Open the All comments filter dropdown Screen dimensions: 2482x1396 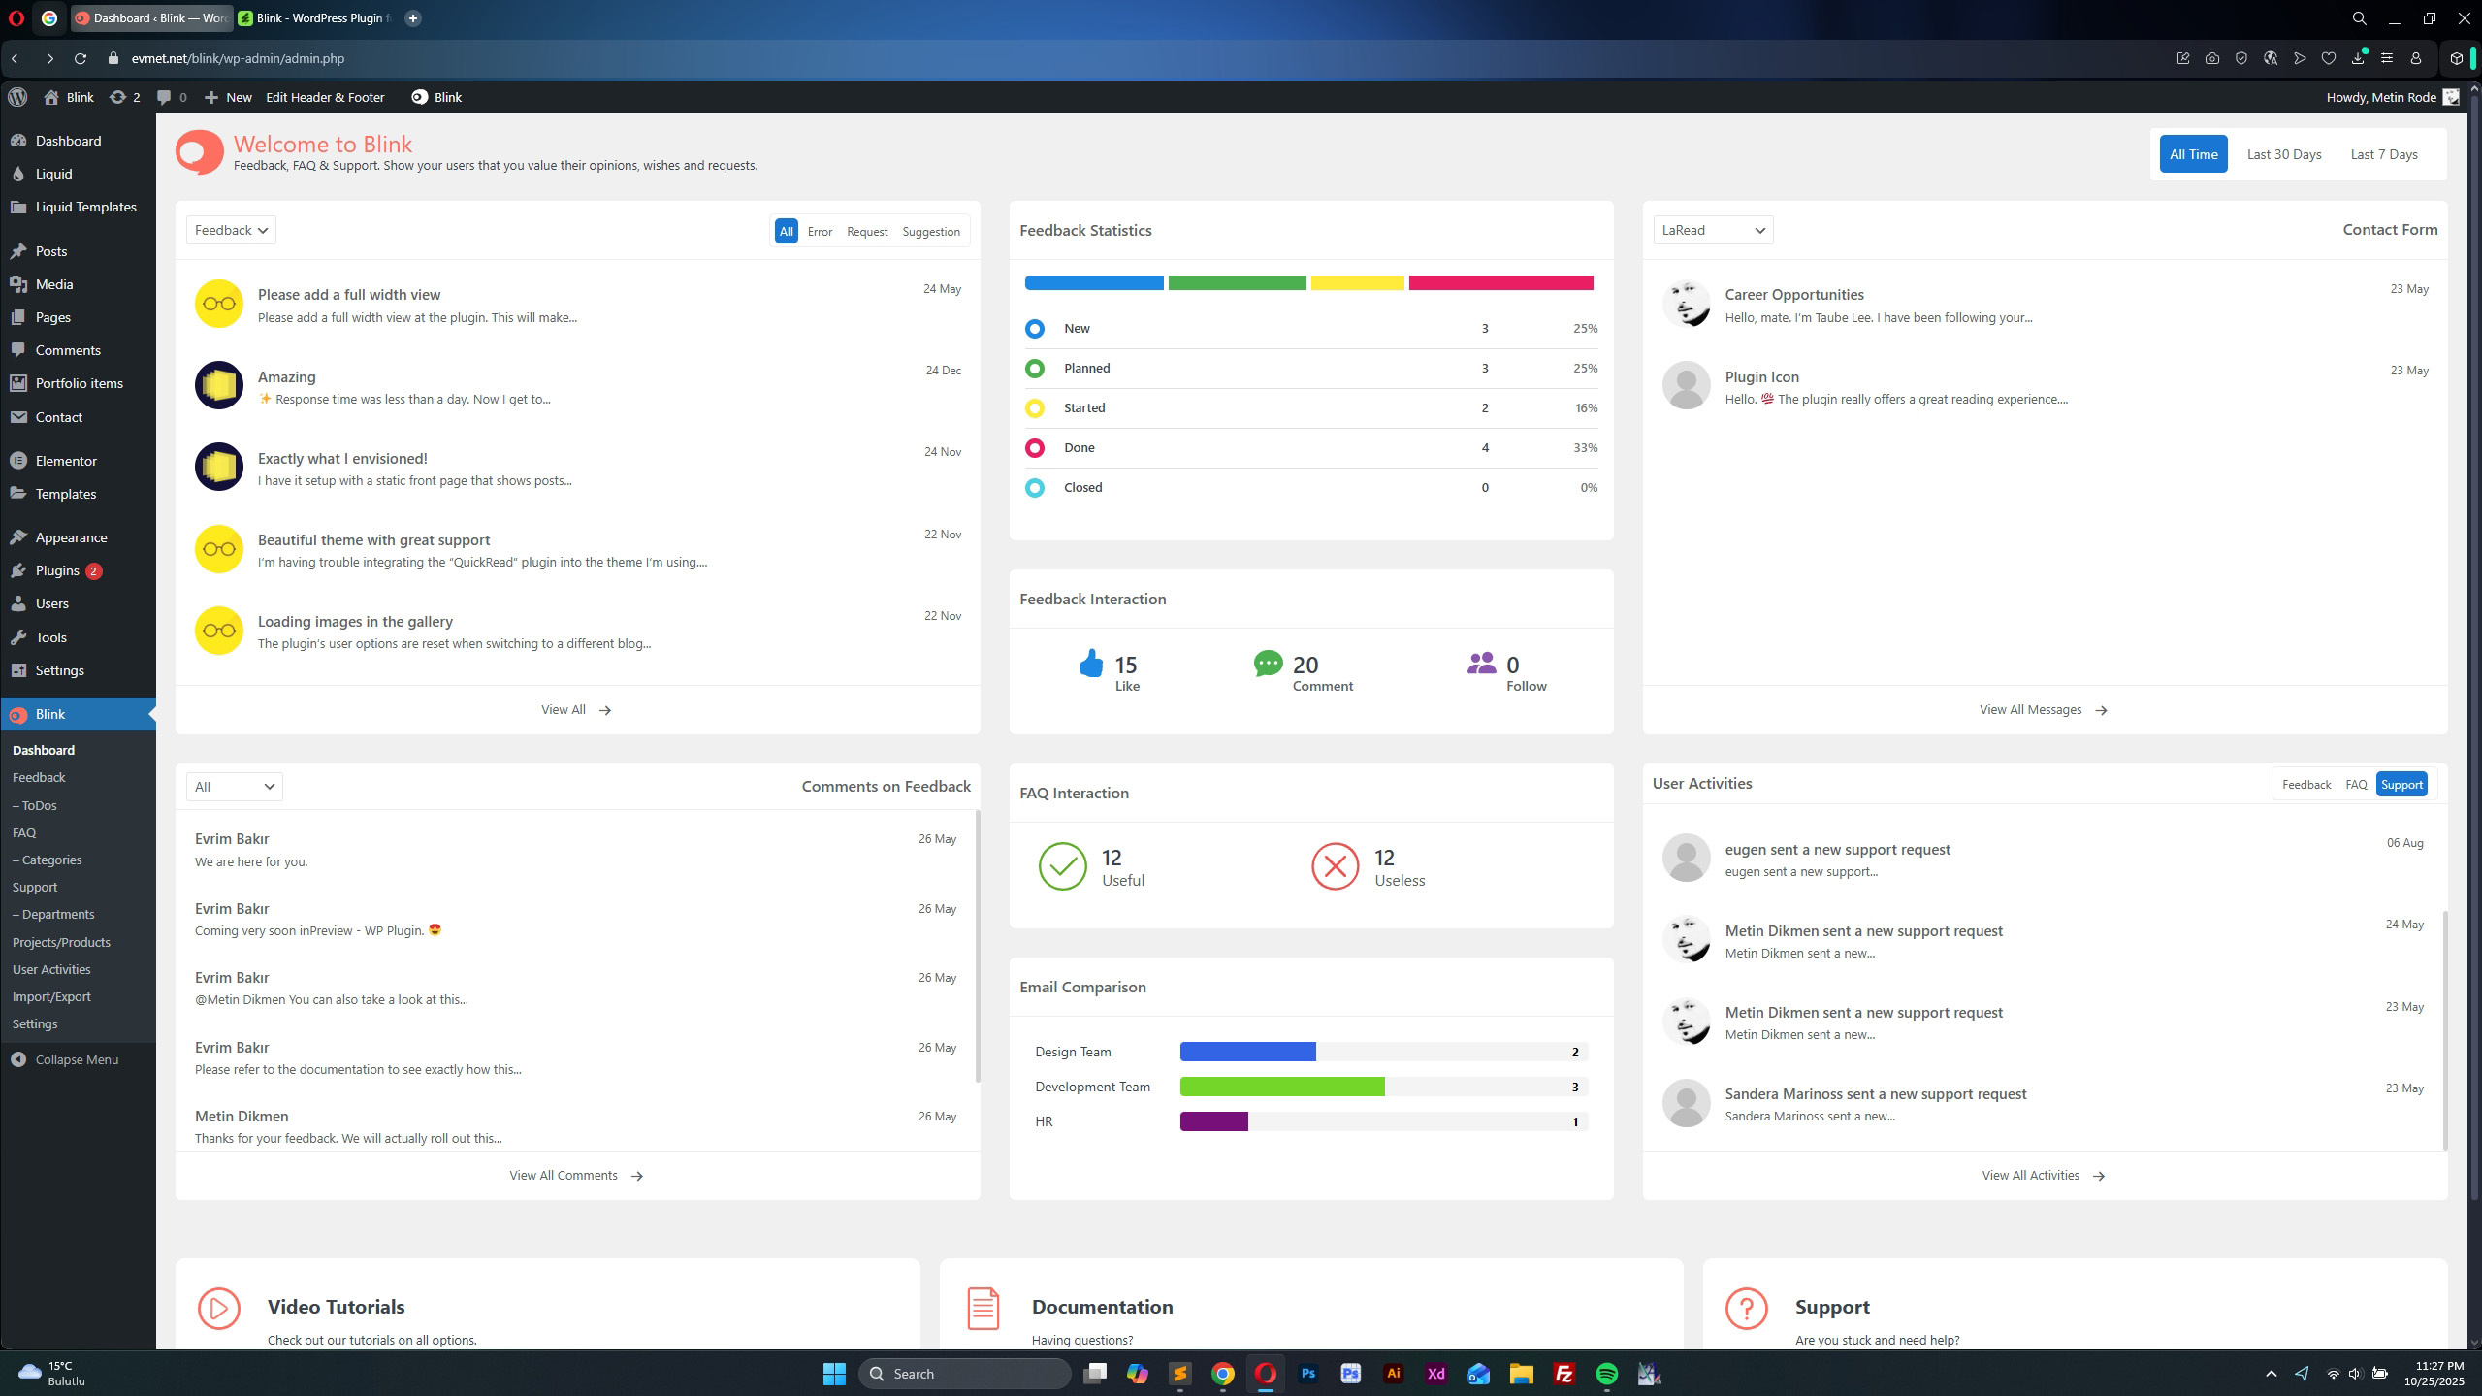coord(234,787)
